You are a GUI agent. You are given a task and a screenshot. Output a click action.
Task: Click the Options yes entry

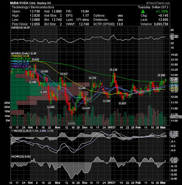120,16
